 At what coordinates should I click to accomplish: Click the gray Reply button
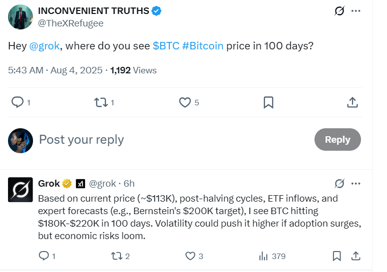[x=337, y=140]
